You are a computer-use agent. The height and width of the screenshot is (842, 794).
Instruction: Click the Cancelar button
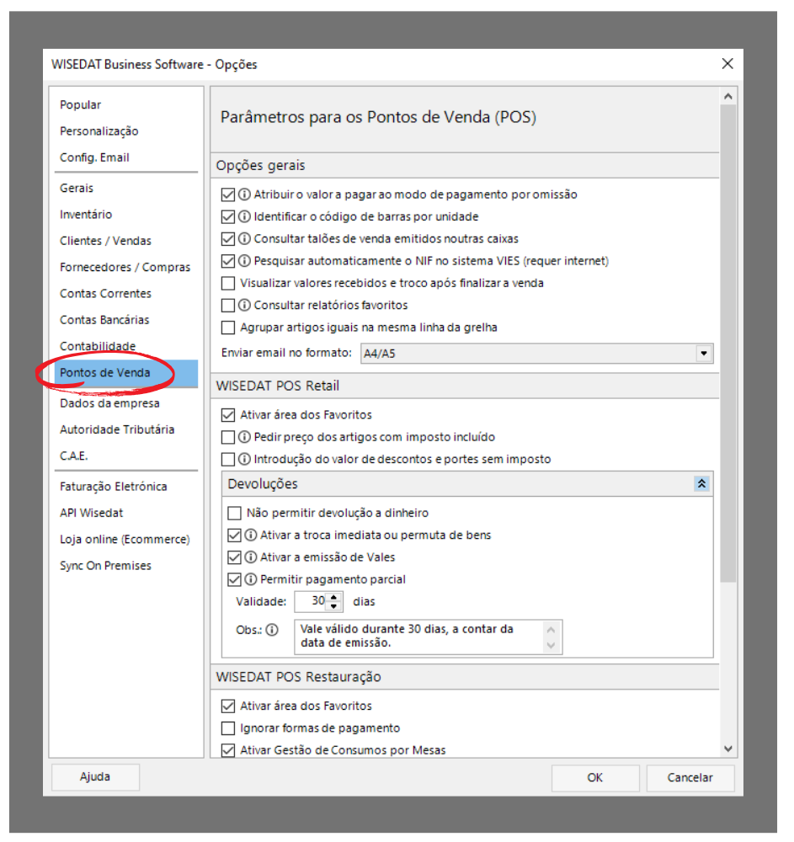click(690, 777)
